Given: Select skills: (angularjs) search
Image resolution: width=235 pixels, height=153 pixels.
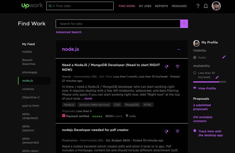Looking at the screenshot, I should 30,116.
